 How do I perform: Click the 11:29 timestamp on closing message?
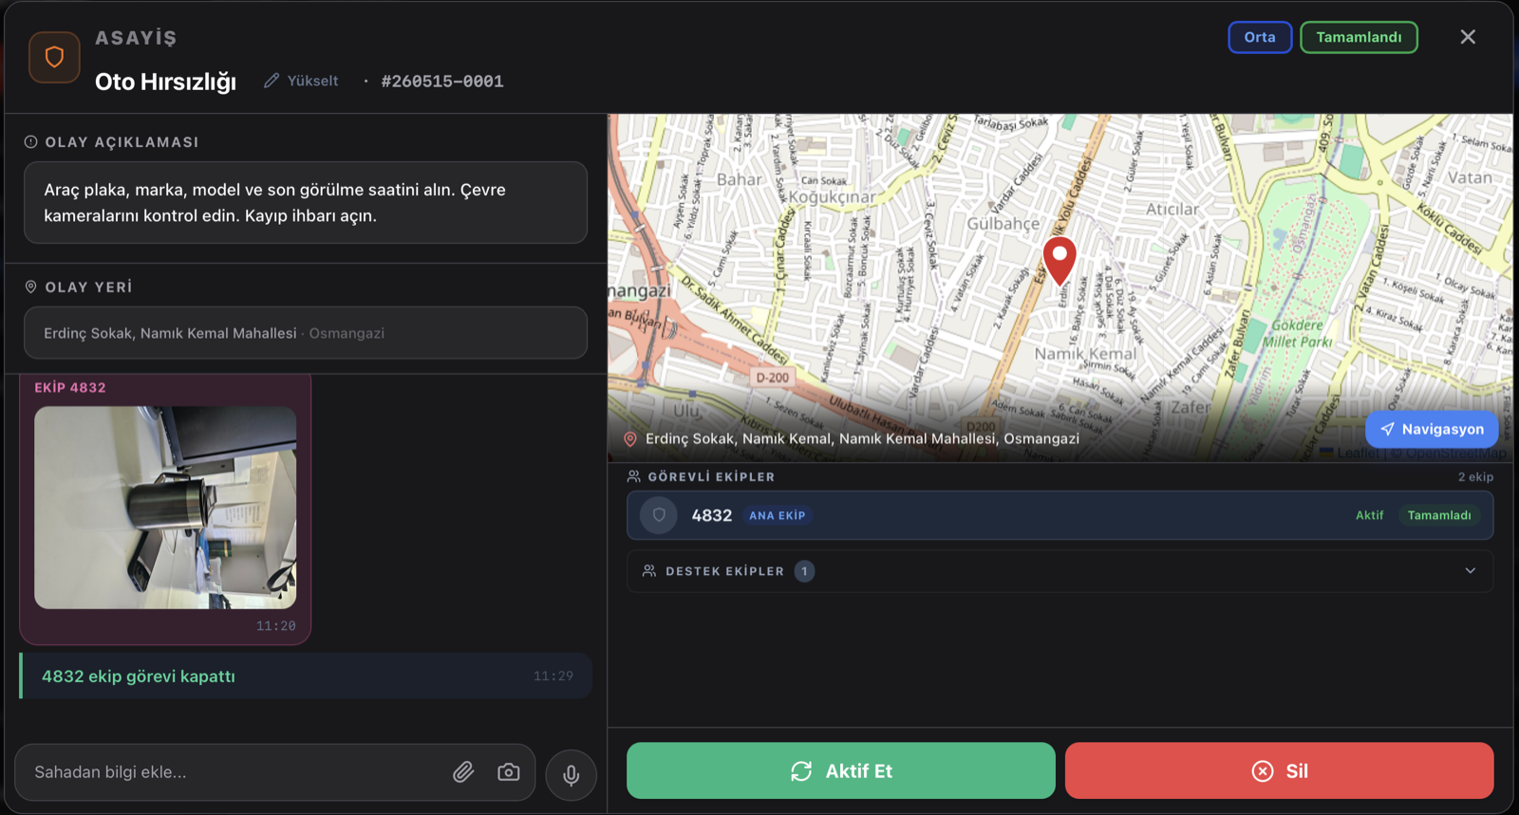553,676
